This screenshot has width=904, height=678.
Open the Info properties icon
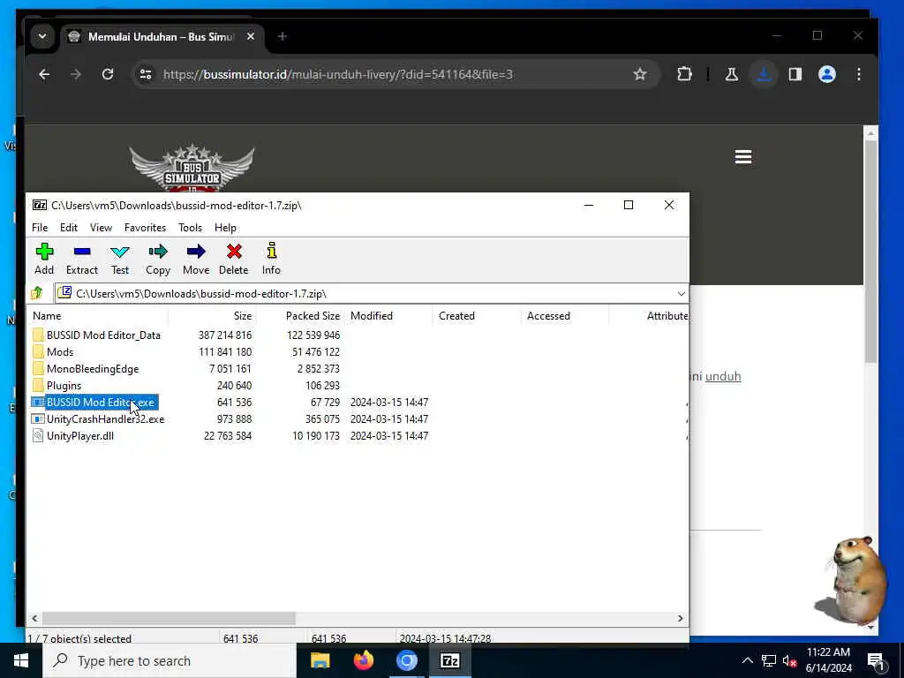click(x=271, y=259)
